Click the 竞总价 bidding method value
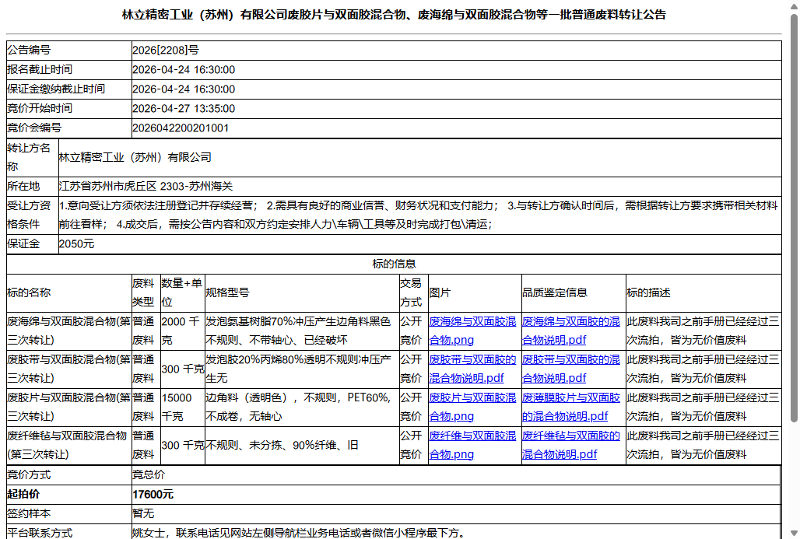The width and height of the screenshot is (800, 539). coord(149,474)
